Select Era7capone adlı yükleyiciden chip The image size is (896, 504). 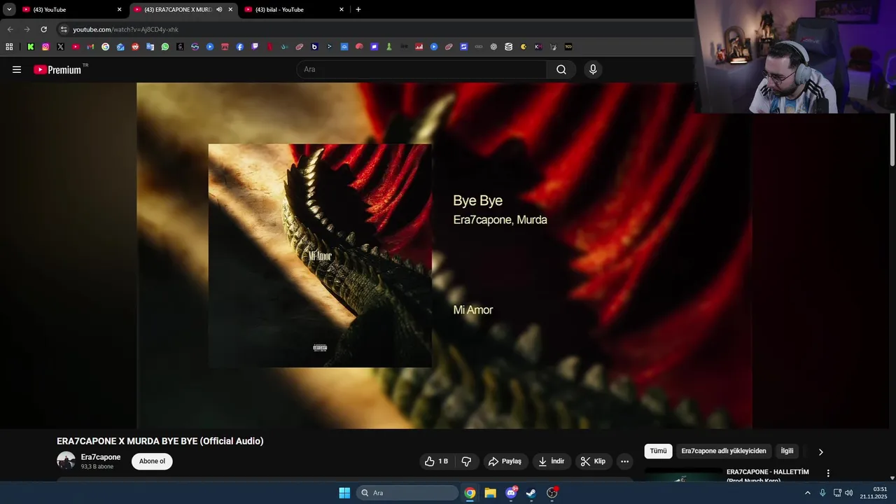pos(724,451)
